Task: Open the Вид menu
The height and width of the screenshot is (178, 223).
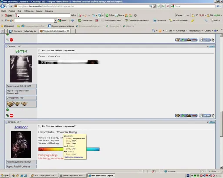Action: coord(20,11)
